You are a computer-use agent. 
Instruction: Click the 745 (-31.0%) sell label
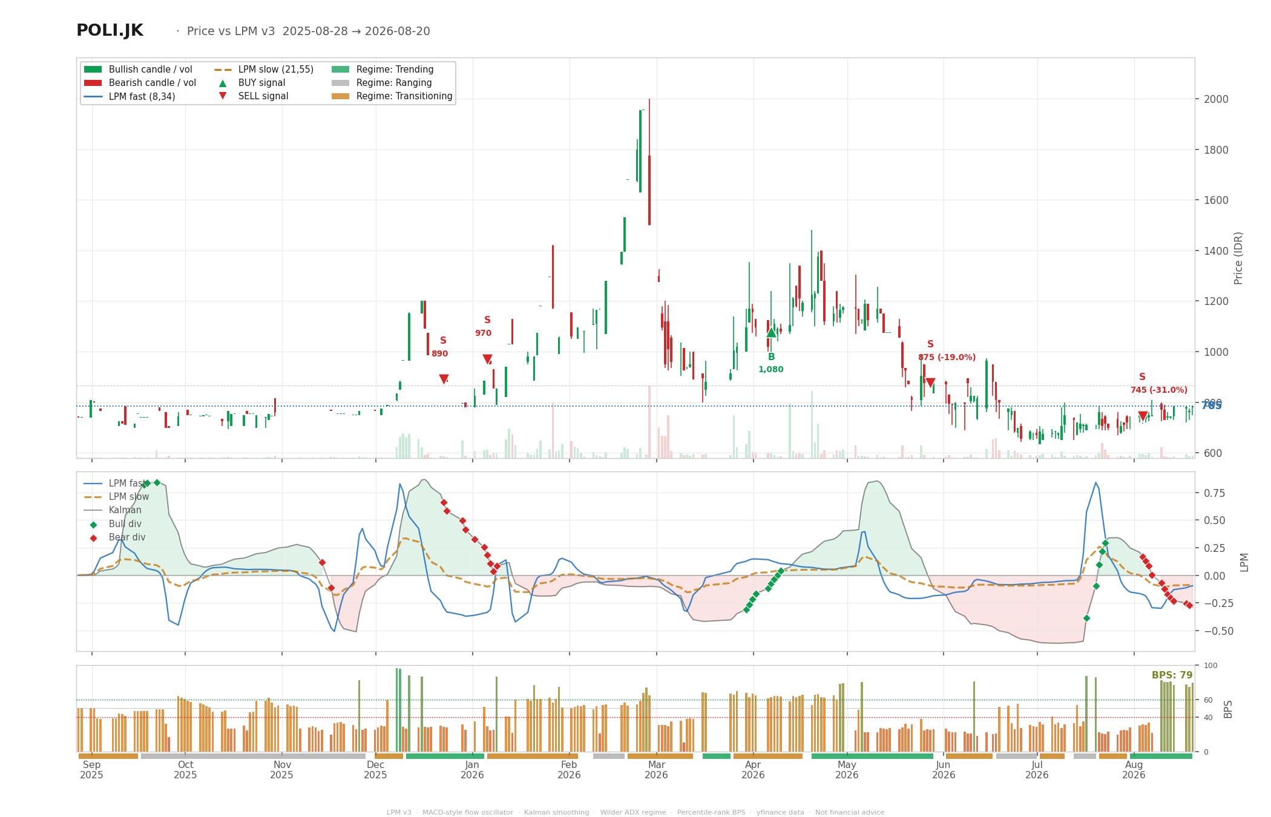[x=1159, y=390]
